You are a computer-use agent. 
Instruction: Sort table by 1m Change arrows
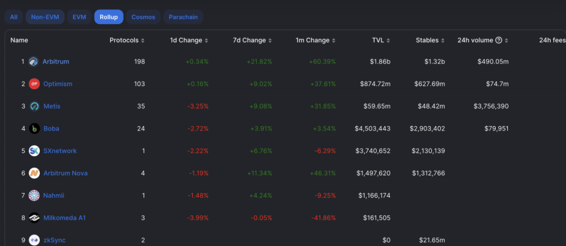[333, 41]
